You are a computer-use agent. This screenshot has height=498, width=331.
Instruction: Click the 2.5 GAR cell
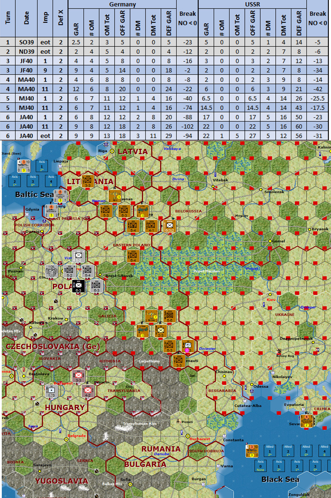tap(76, 42)
